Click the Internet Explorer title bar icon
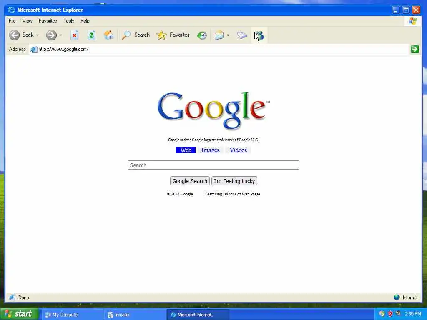This screenshot has height=320, width=427. (11, 10)
